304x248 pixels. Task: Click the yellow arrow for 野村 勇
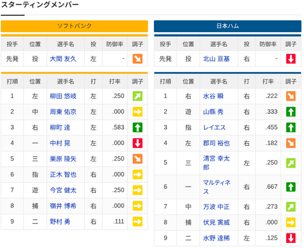click(x=137, y=221)
